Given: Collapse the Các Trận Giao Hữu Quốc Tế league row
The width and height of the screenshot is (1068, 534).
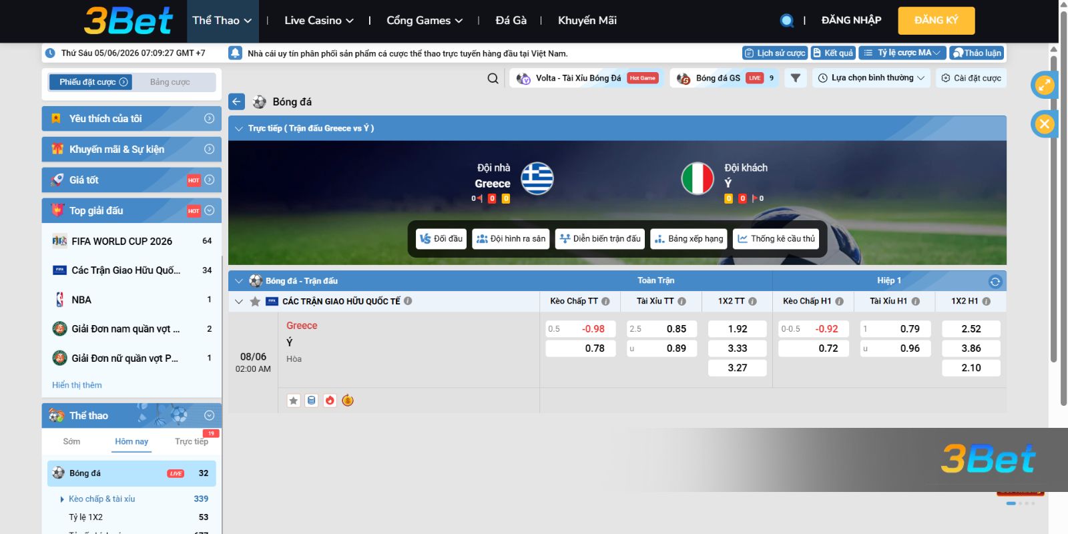Looking at the screenshot, I should pyautogui.click(x=239, y=302).
